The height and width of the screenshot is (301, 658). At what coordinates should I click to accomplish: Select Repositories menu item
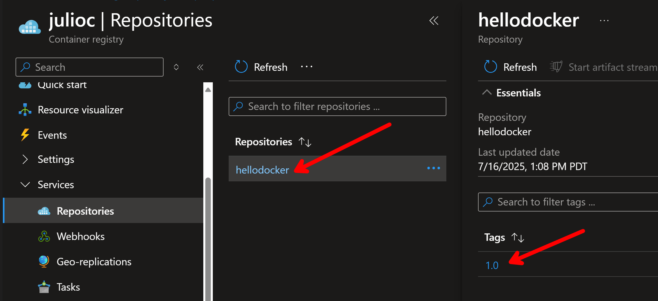103,210
